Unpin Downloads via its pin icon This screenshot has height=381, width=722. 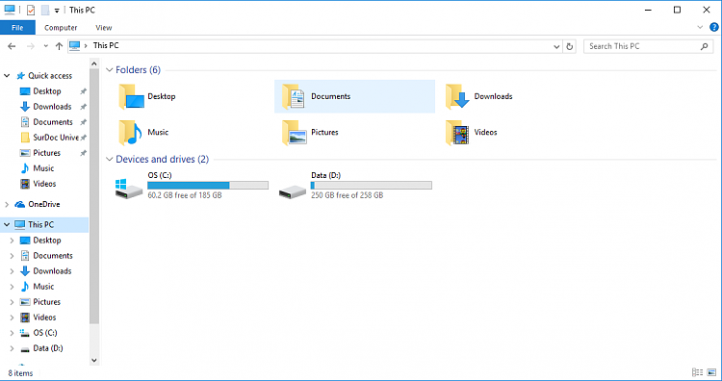coord(84,107)
